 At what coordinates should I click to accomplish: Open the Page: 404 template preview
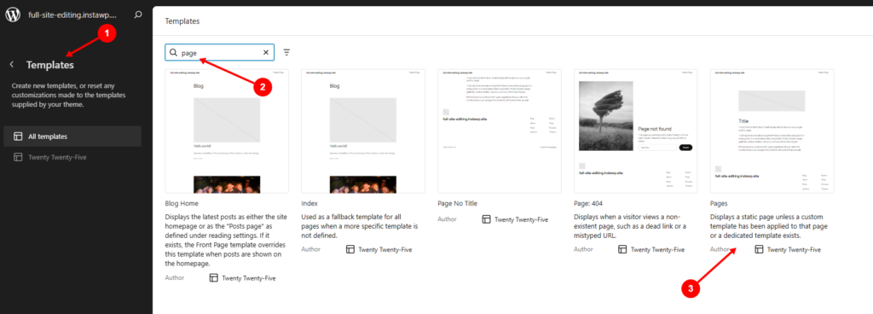[635, 131]
